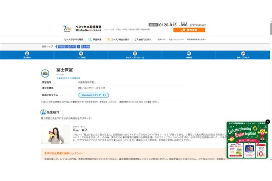Click the 0120-815-896 phone number

(173, 25)
